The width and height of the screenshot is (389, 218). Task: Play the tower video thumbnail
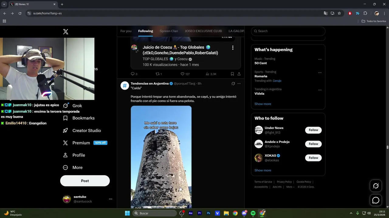(161, 157)
